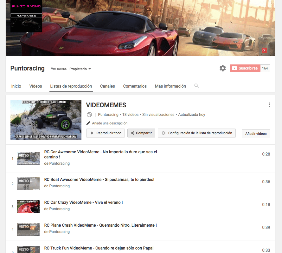Open RC Plane Crash VideoMeme title
Screen dimensions: 282x253
[100, 225]
